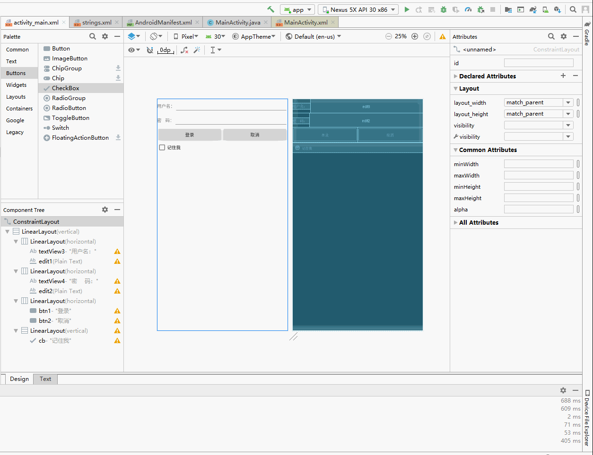Open SDK Manager cube icon
The image size is (593, 455).
558,9
